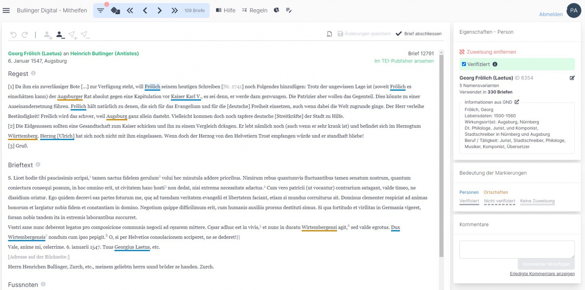This screenshot has width=585, height=290.
Task: Select the Herzog [Ulrich] annotation
Action: (x=57, y=136)
